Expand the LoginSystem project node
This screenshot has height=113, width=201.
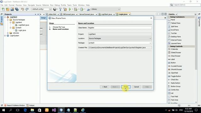5,35
